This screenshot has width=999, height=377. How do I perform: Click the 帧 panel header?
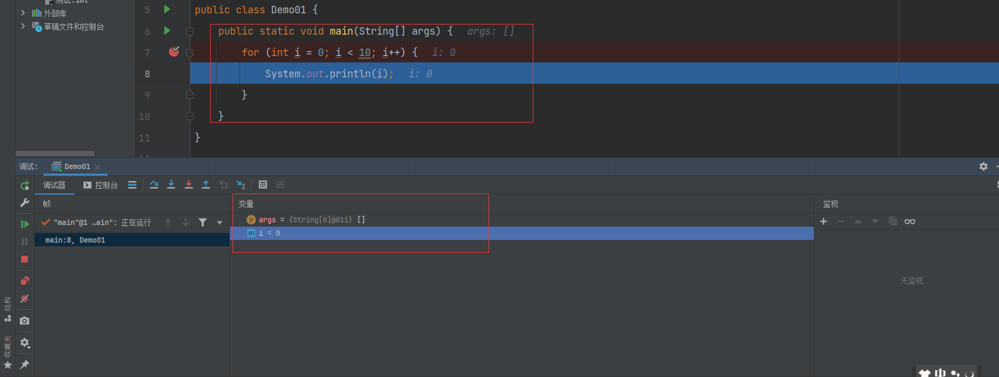47,204
